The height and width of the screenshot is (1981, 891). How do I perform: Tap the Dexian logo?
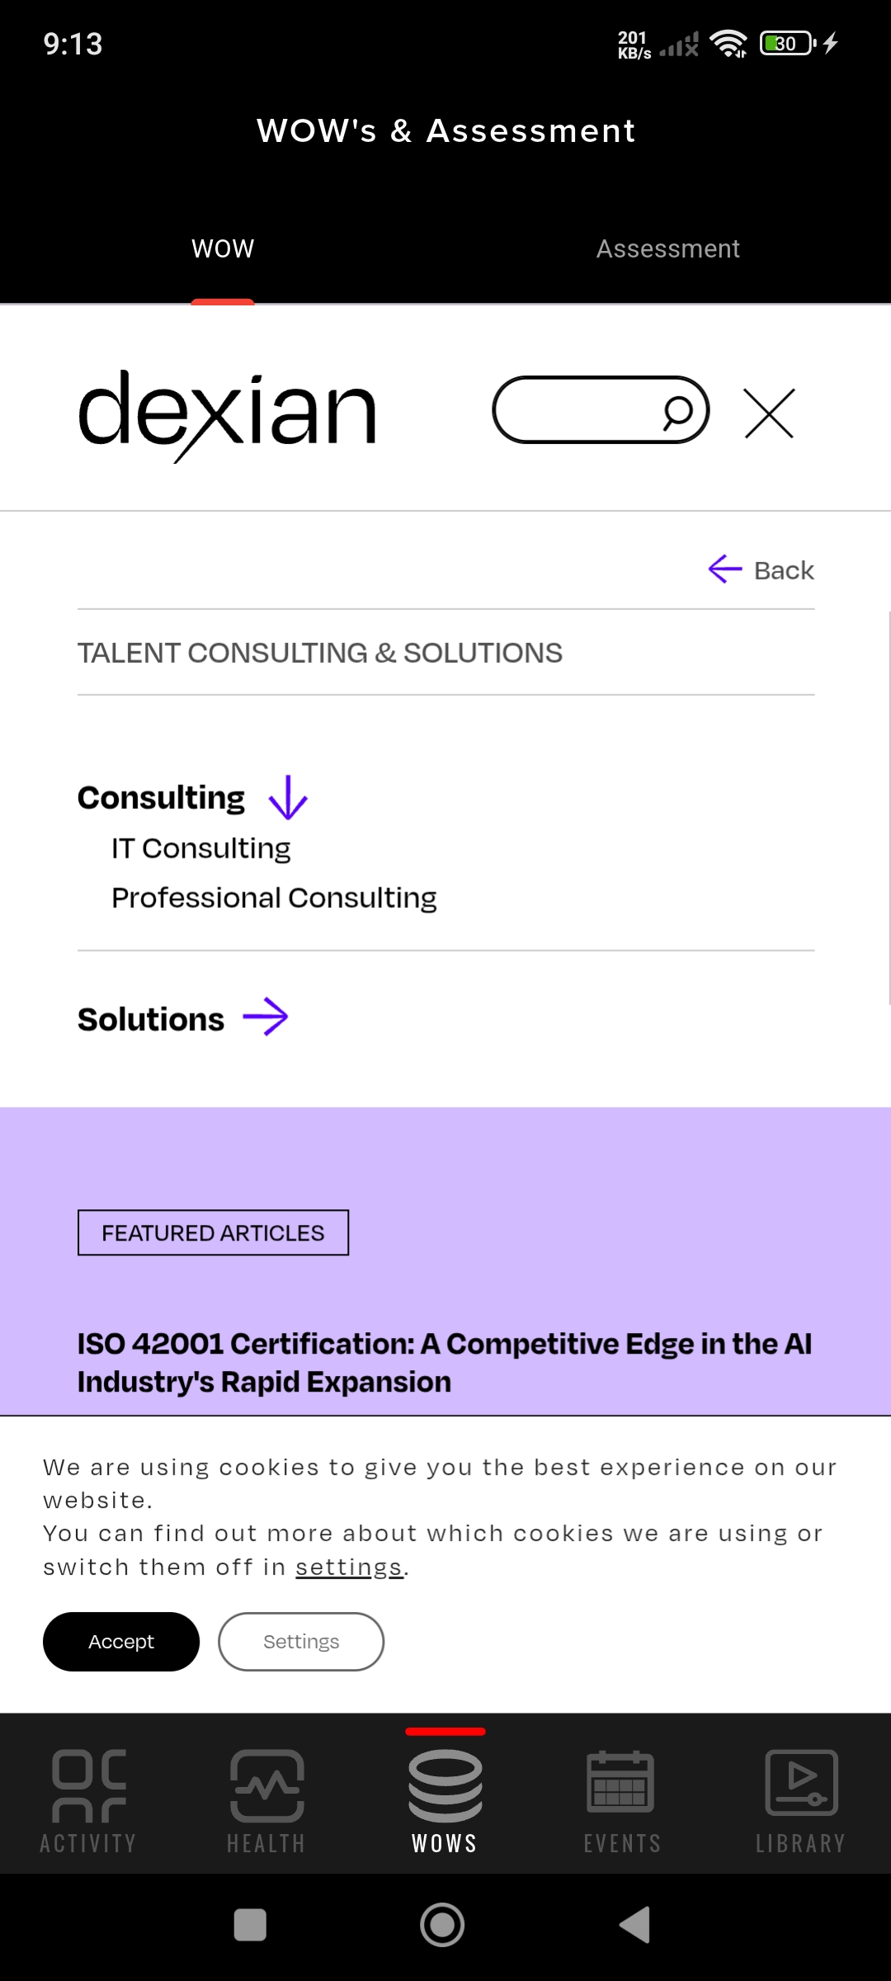pyautogui.click(x=228, y=413)
